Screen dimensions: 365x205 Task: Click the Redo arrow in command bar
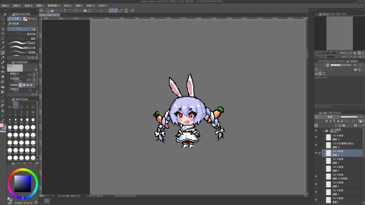click(70, 10)
